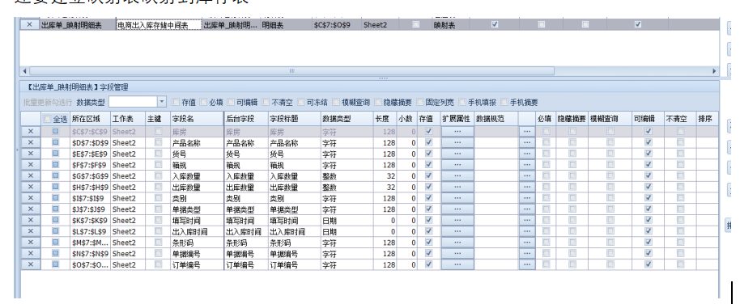Screen dimensions: 740x304
Task: Click length value 32 for 入库数量
Action: 385,175
